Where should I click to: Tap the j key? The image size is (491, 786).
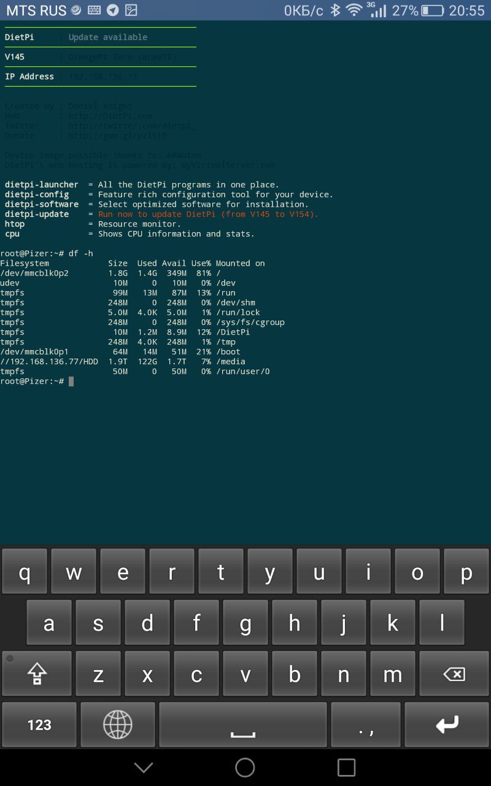click(344, 623)
